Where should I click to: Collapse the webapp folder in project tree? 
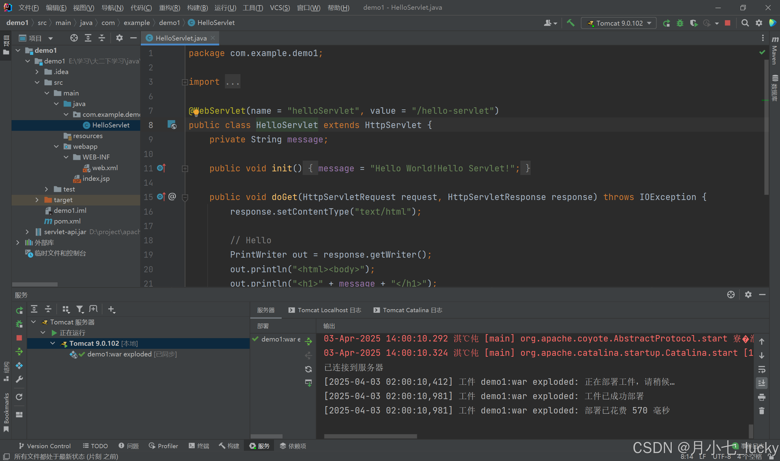[56, 146]
